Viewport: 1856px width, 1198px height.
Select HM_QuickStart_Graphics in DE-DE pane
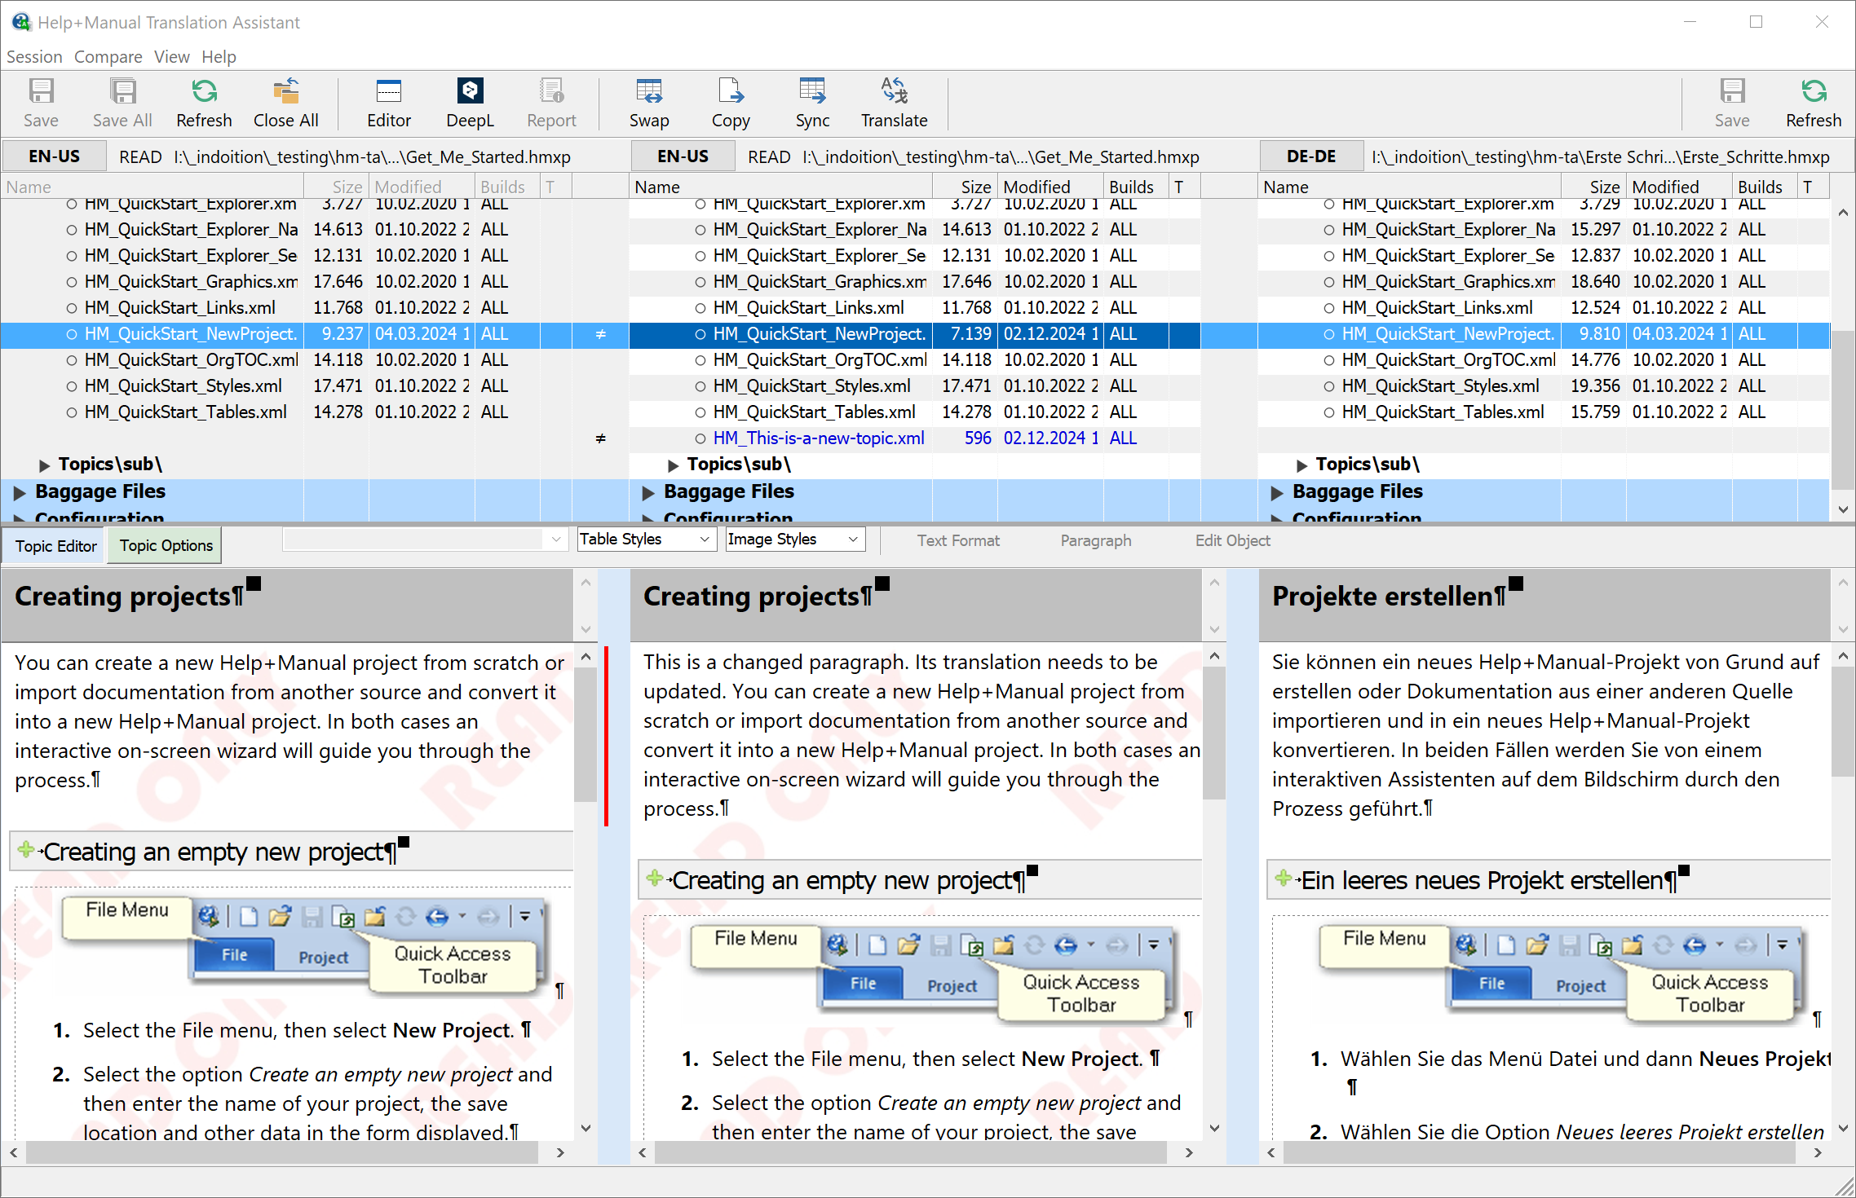tap(1448, 282)
